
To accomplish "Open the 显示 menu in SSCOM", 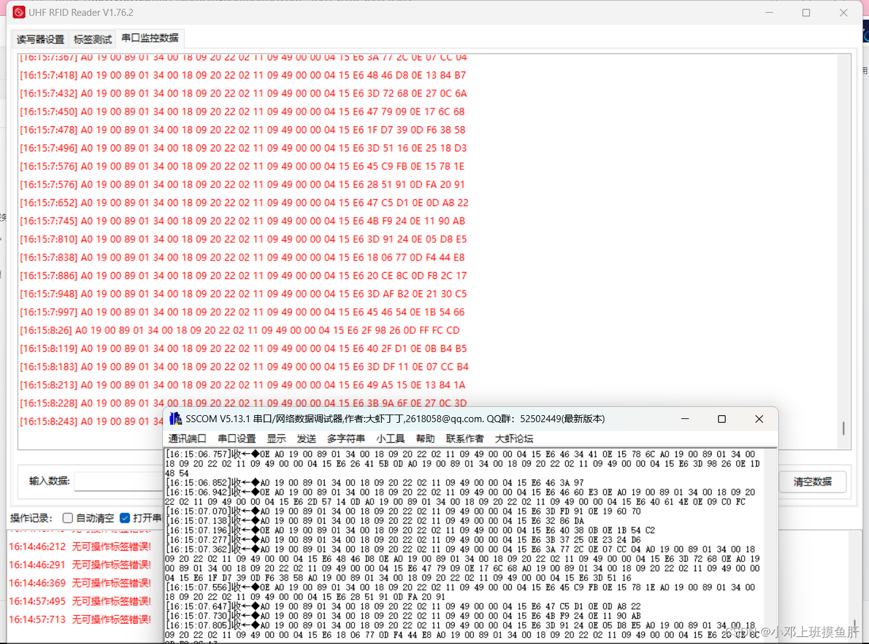I will pyautogui.click(x=277, y=439).
